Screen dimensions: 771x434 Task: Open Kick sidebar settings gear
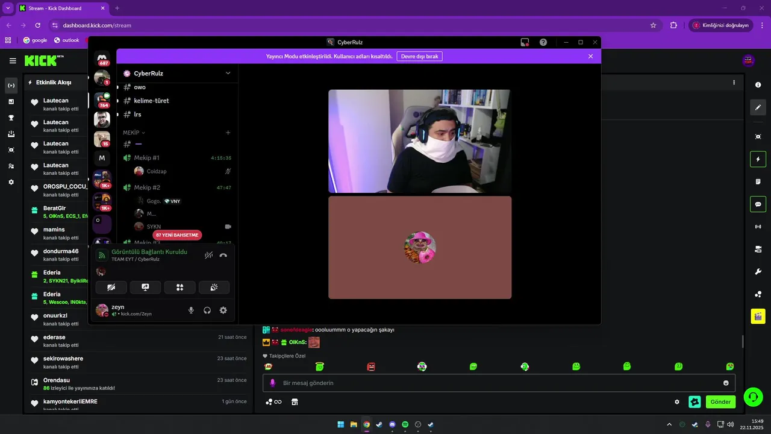[11, 182]
